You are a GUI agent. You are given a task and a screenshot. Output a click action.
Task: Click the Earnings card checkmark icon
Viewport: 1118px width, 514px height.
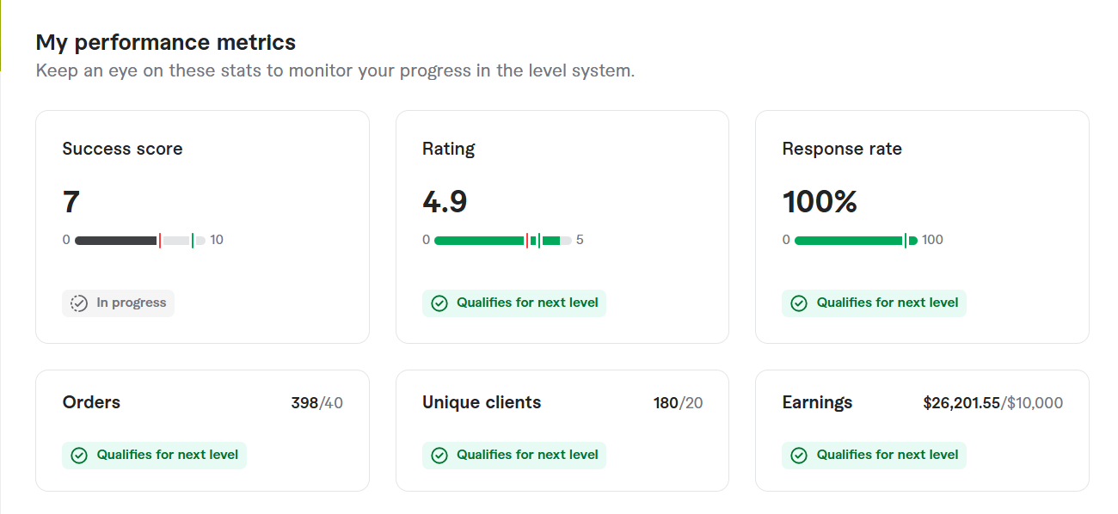pos(799,456)
